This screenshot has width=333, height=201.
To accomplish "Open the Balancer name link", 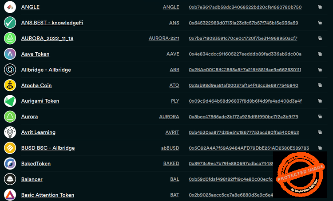I will pyautogui.click(x=32, y=179).
